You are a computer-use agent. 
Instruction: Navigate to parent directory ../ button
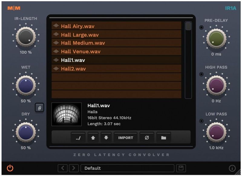coord(78,138)
